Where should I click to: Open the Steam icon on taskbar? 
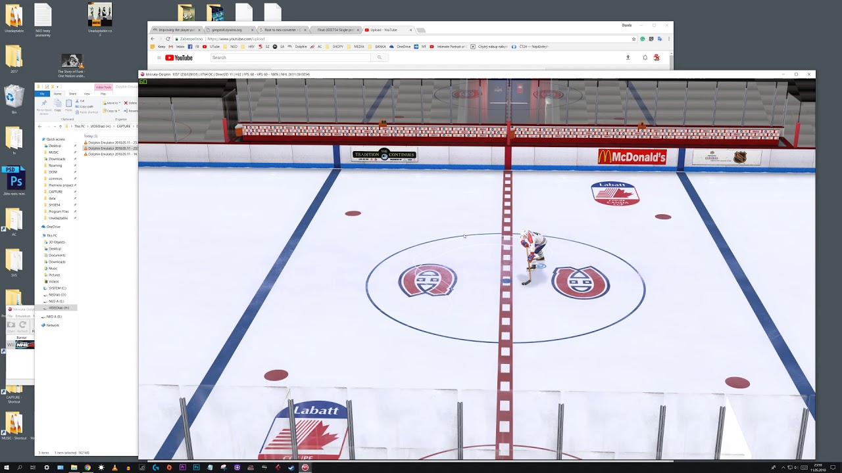(291, 467)
